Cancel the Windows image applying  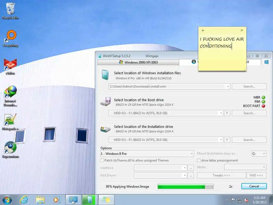click(254, 186)
